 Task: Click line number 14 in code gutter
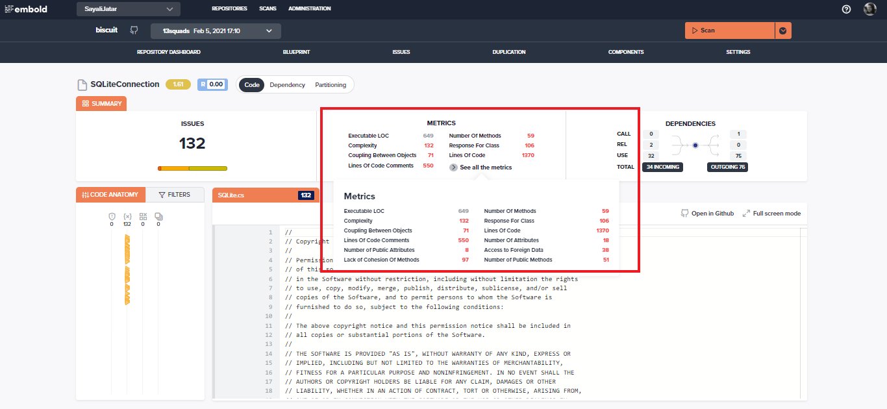pos(269,354)
